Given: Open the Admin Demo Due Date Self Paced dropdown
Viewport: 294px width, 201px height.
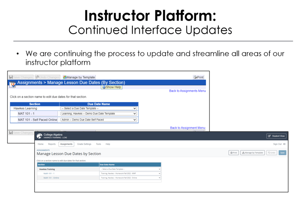Looking at the screenshot, I should (x=99, y=119).
